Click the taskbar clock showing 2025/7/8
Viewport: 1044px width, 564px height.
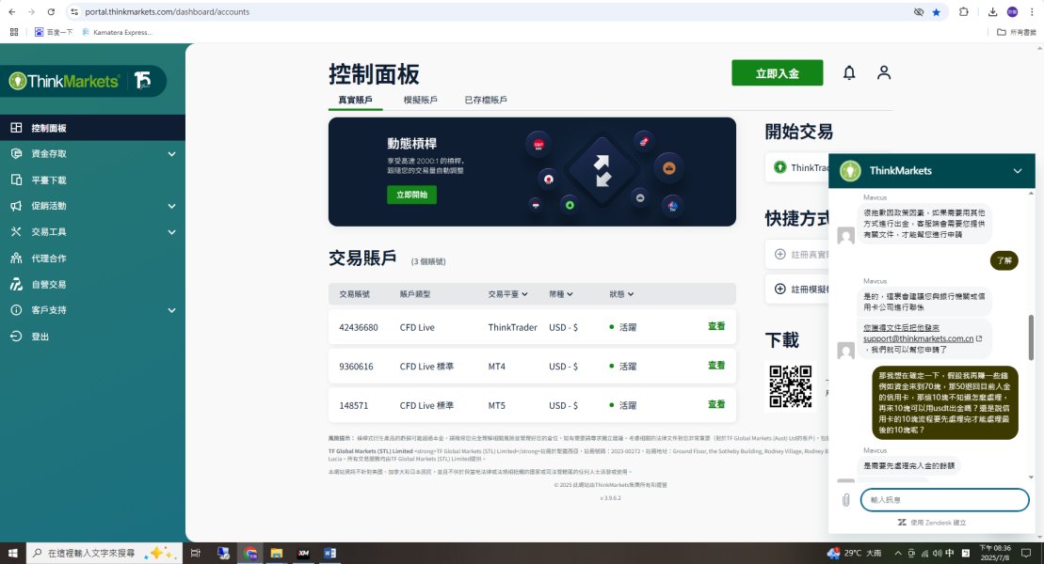[x=995, y=553]
